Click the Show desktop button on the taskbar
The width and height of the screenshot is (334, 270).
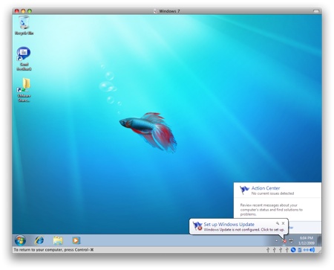pyautogui.click(x=319, y=240)
